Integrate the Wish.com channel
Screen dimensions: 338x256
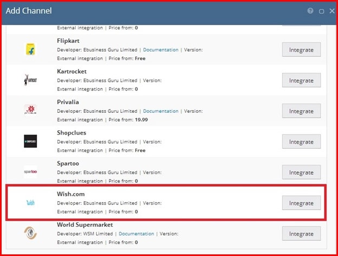click(301, 203)
